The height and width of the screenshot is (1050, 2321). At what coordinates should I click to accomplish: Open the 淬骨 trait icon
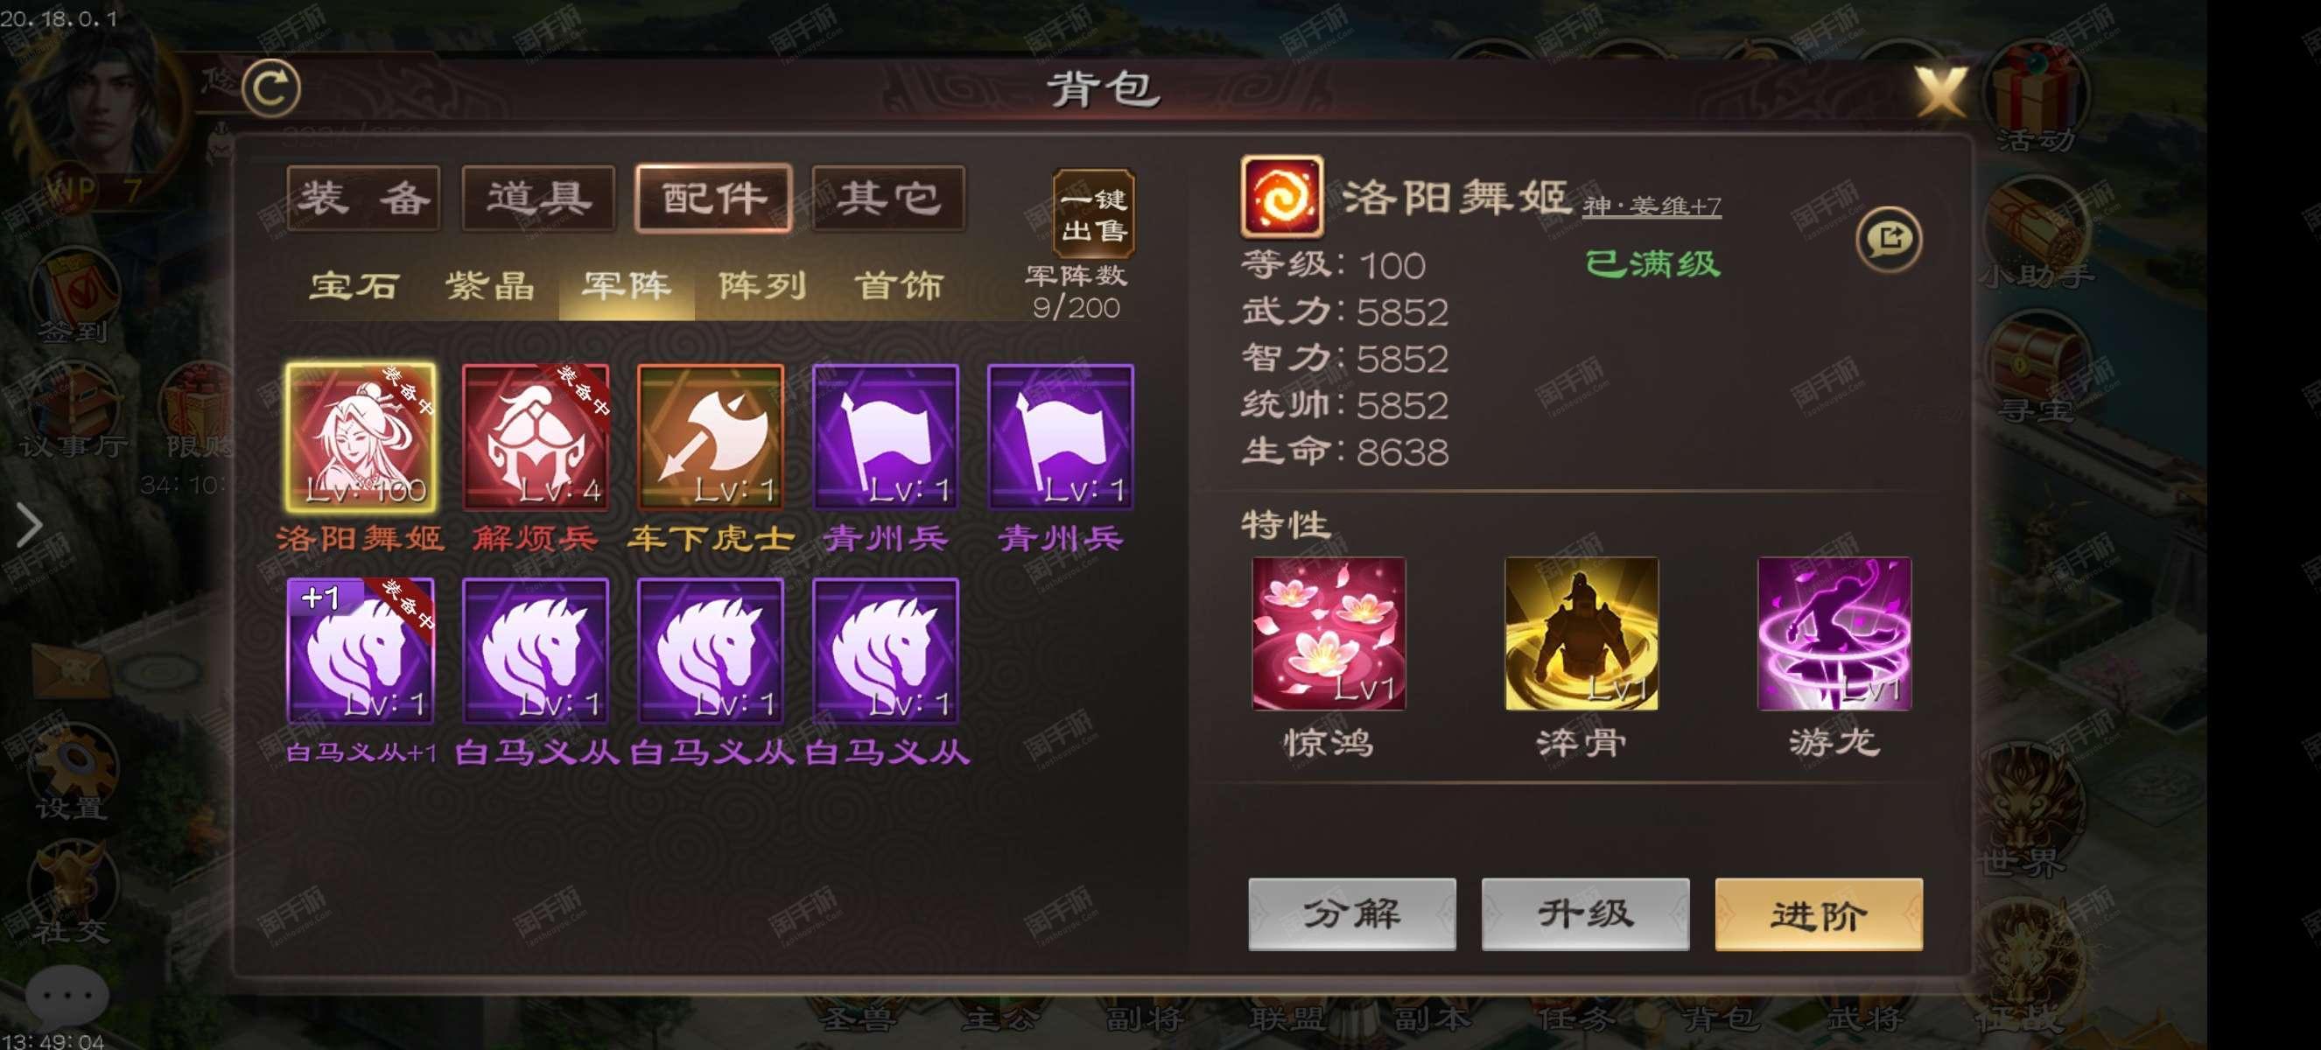tap(1581, 633)
